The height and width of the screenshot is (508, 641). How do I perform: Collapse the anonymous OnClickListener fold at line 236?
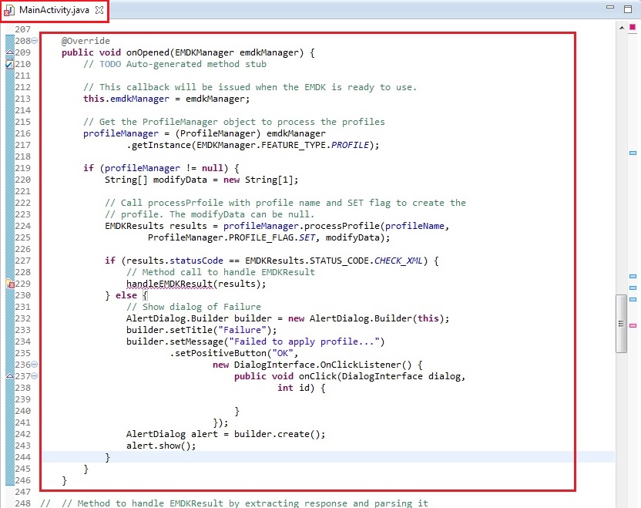coord(35,365)
